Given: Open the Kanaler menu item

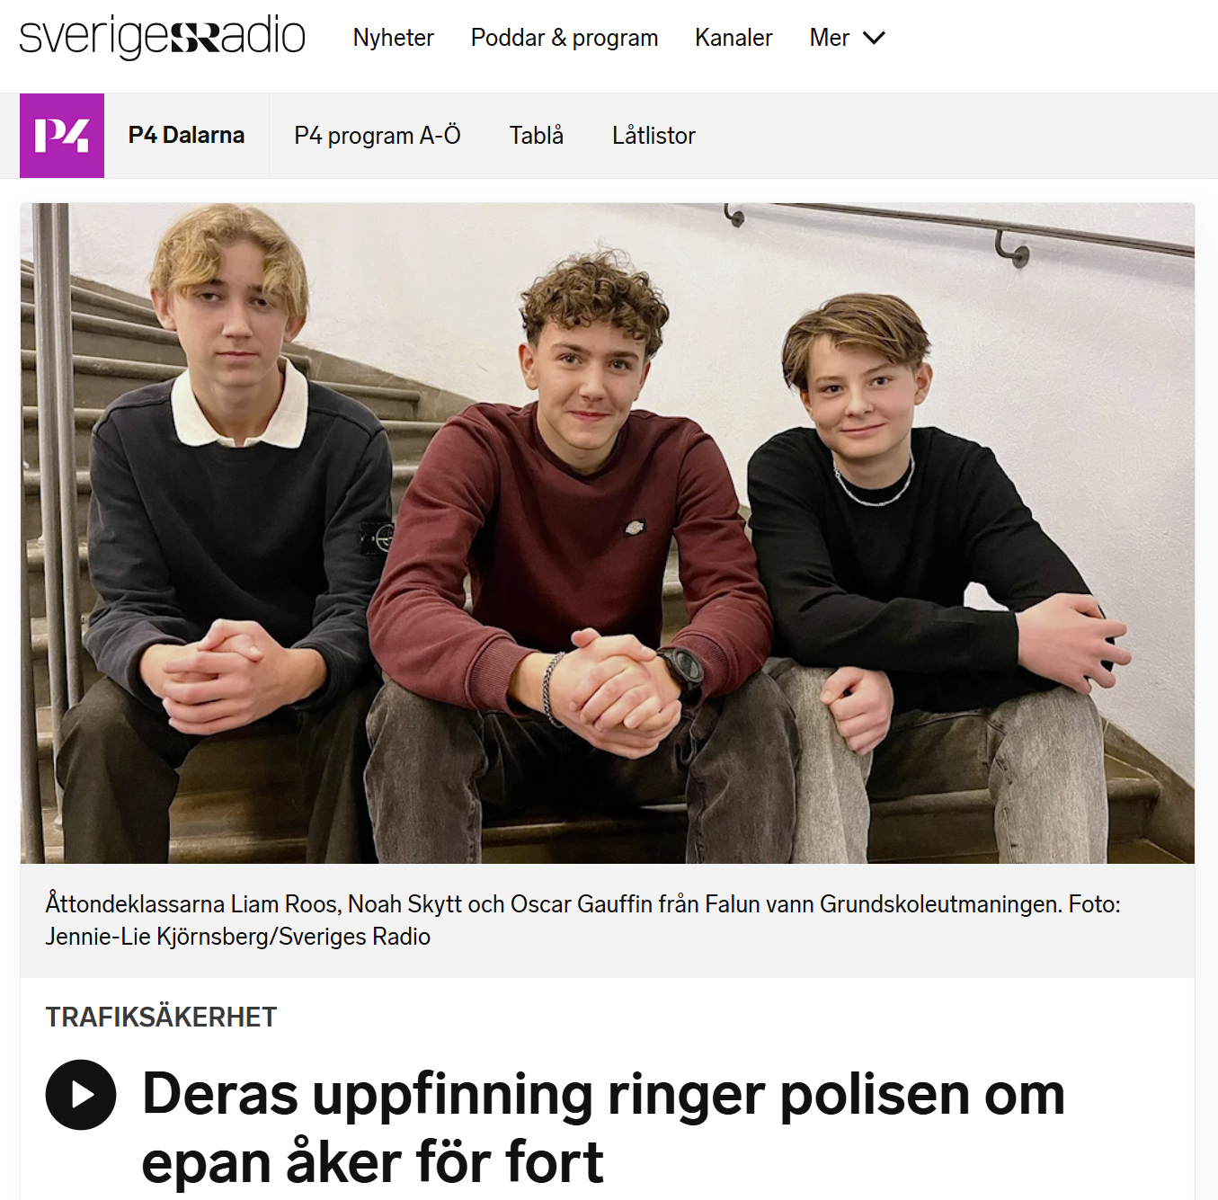Looking at the screenshot, I should 733,38.
